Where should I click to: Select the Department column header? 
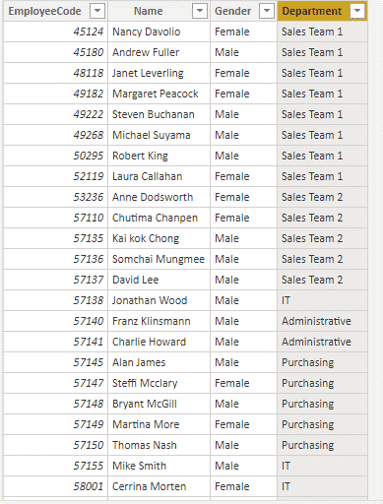pyautogui.click(x=322, y=11)
